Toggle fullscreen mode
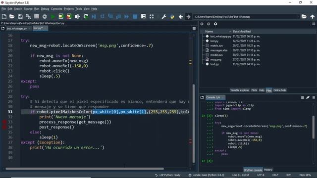The image size is (317, 178). point(152,16)
